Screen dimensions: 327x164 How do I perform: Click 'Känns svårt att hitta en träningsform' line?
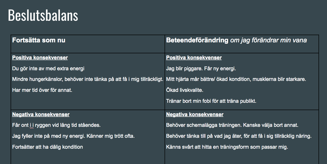coord(227,147)
